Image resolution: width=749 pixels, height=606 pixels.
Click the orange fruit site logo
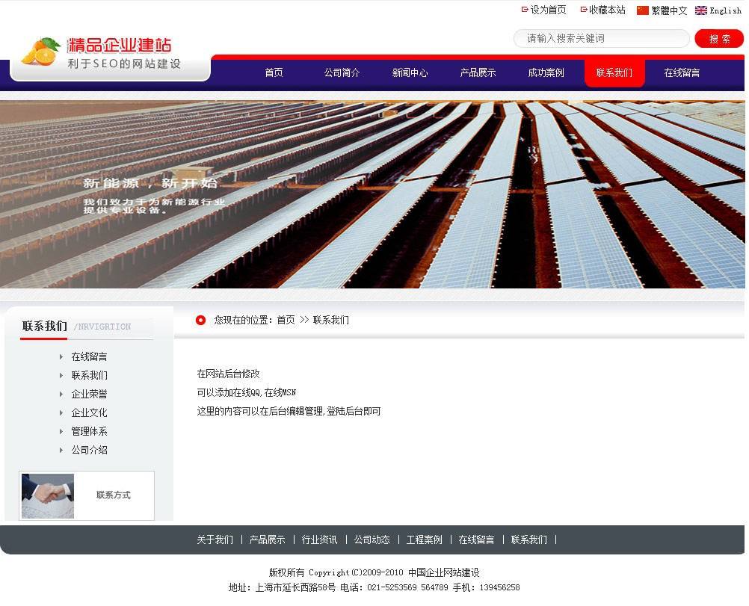pyautogui.click(x=40, y=51)
